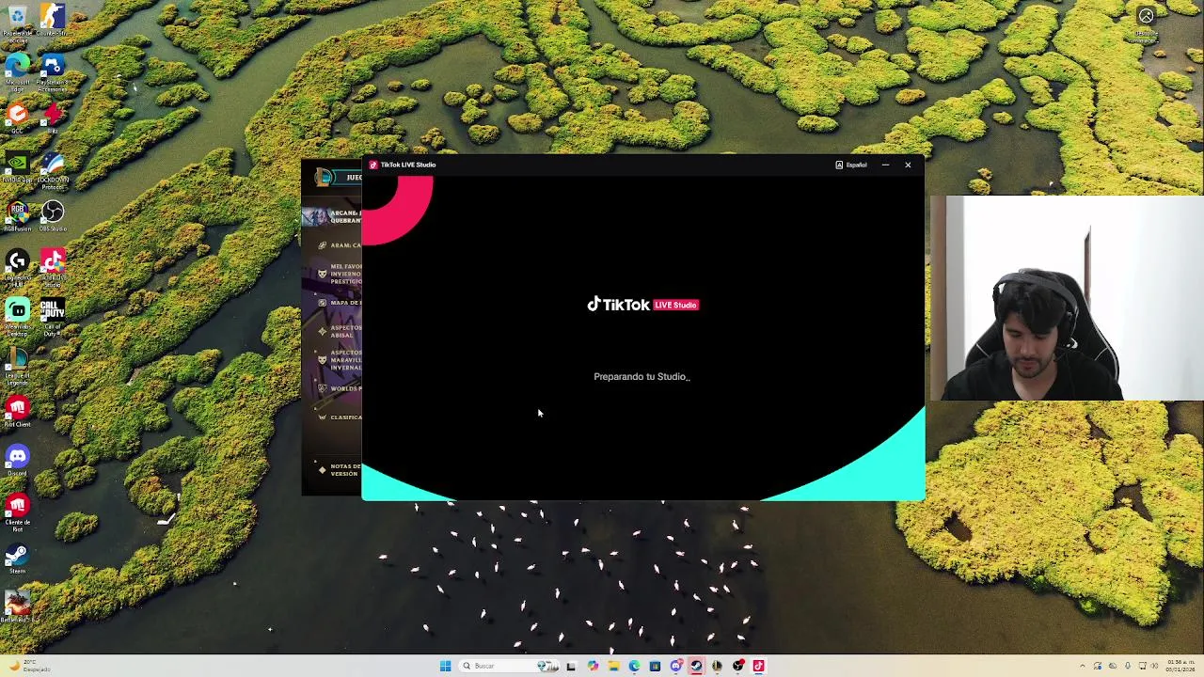This screenshot has height=677, width=1204.
Task: Open the Logitech G HUB desktop shortcut
Action: (18, 266)
